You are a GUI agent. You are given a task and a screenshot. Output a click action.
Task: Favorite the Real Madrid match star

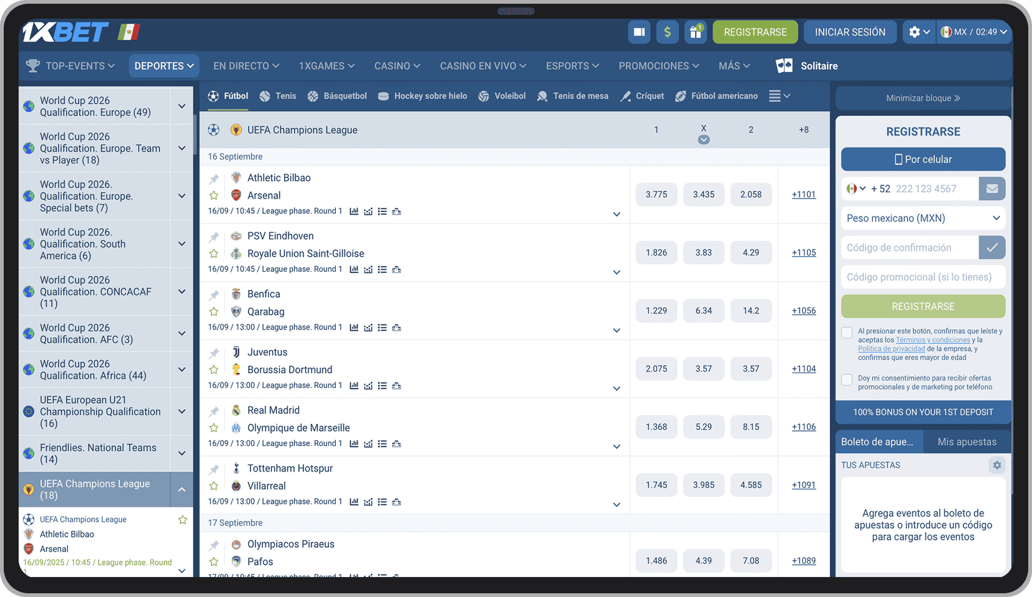[x=214, y=428]
